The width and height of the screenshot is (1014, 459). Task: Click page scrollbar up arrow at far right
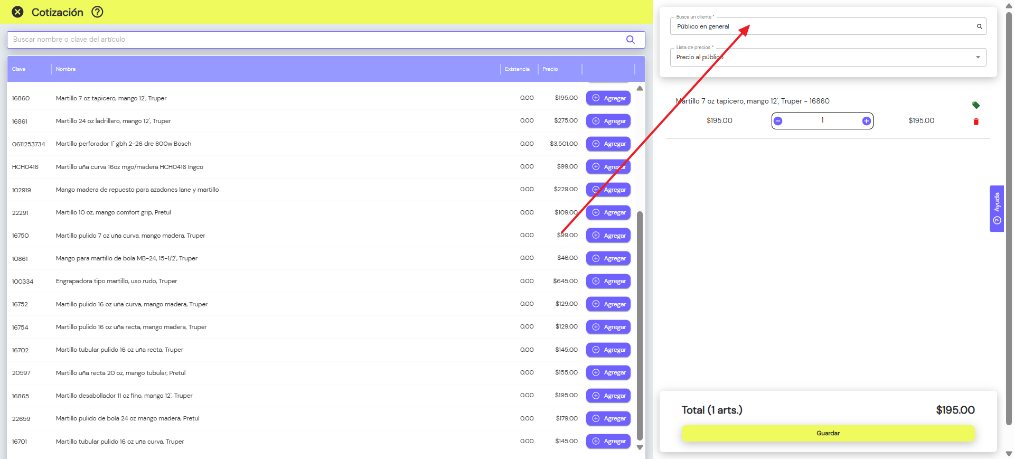(x=1009, y=5)
